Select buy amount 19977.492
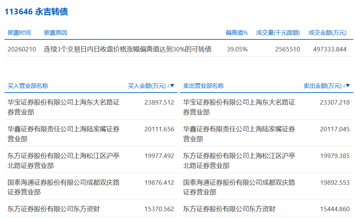The width and height of the screenshot is (355, 218). coord(159,156)
